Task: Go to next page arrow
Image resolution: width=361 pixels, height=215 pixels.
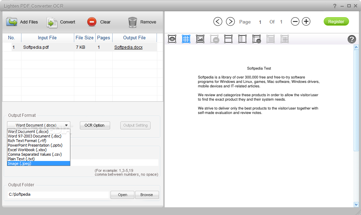Action: point(230,21)
